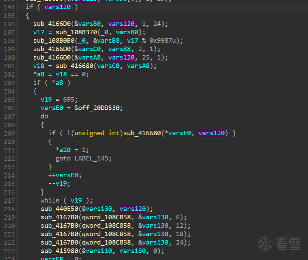Click the do keyword on line 207
Viewport: 308px width, 260px height.
click(x=45, y=116)
